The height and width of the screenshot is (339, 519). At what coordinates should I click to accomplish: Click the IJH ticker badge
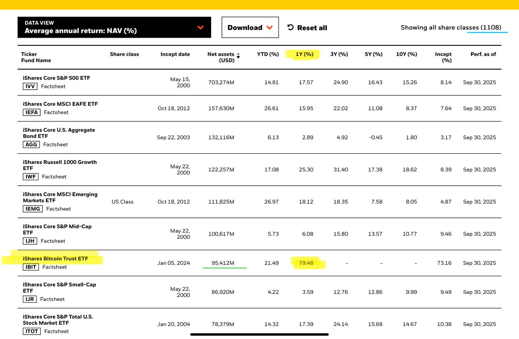(x=30, y=240)
